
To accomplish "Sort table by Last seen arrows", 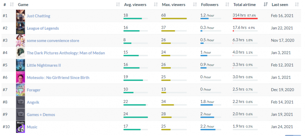I will [x=297, y=5].
